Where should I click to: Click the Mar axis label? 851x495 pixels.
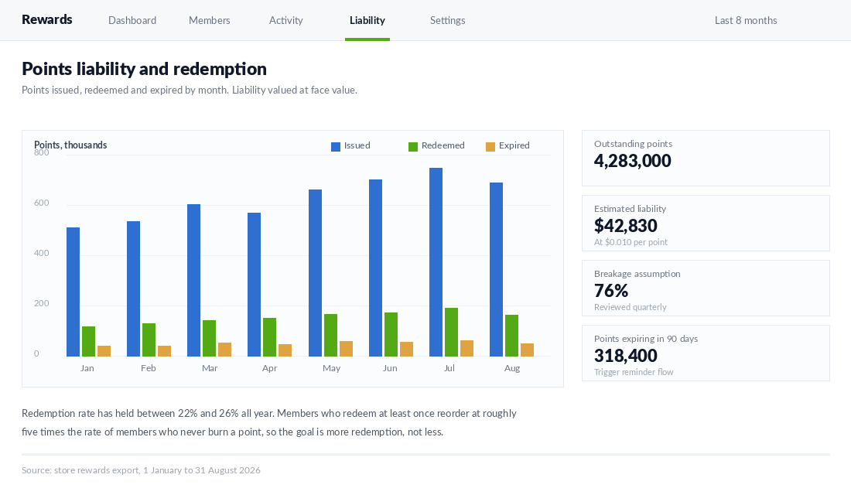[x=210, y=368]
